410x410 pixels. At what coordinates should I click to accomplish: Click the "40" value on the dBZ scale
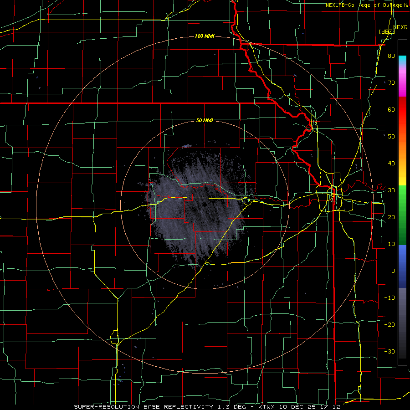coord(391,164)
